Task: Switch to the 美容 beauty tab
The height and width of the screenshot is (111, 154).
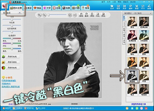Action: coord(28,8)
